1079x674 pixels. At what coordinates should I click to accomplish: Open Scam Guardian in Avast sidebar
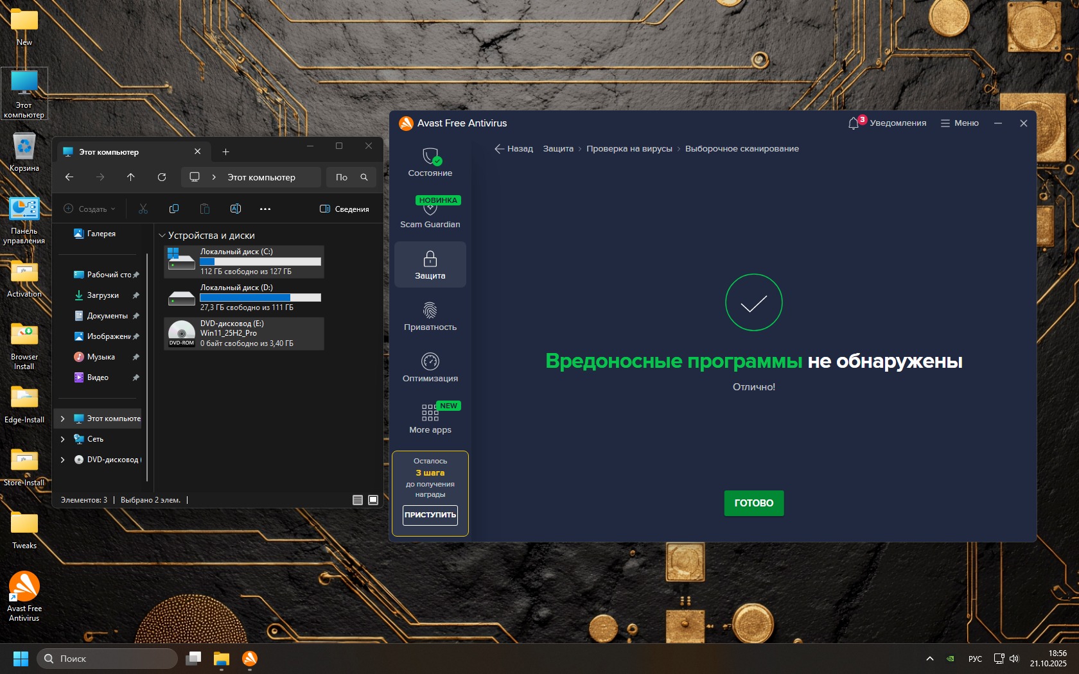430,213
